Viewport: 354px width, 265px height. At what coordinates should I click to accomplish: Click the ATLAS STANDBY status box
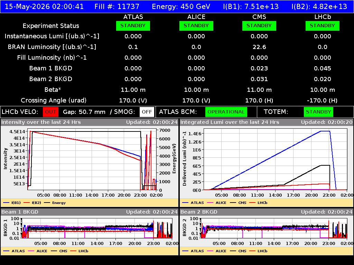pos(133,26)
